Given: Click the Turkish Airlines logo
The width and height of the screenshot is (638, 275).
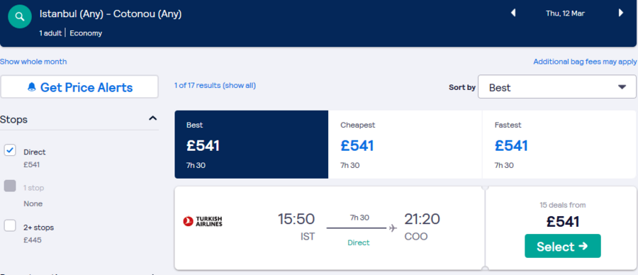Looking at the screenshot, I should click(x=203, y=221).
